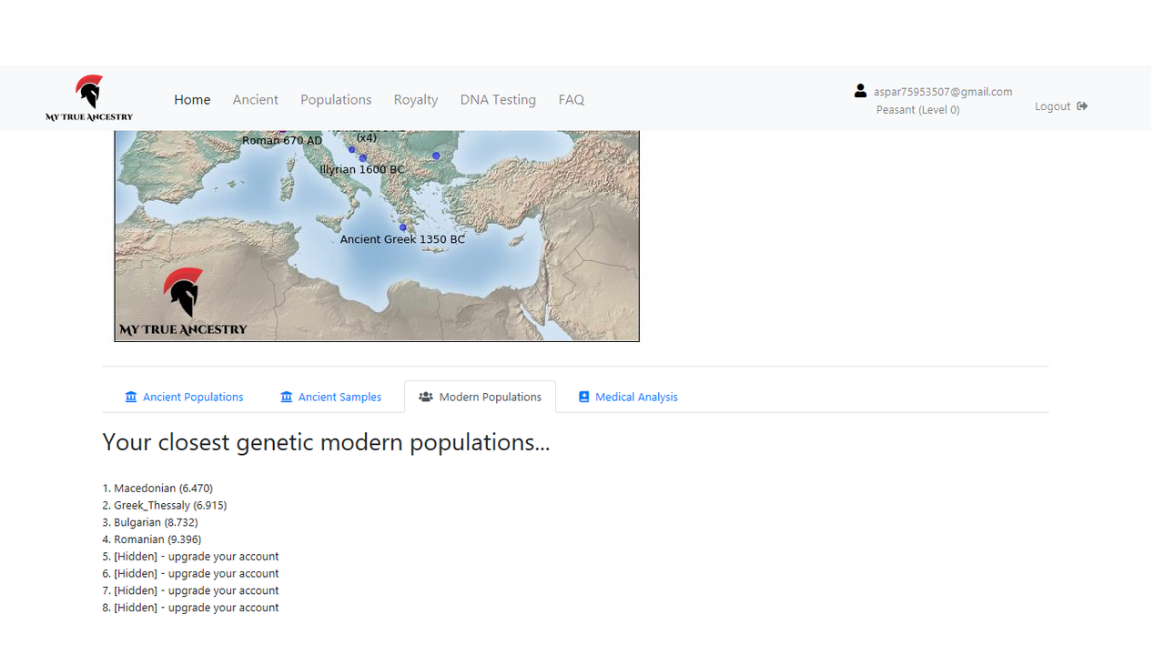Click the logout arrow icon
Viewport: 1165px width, 655px height.
coord(1082,106)
